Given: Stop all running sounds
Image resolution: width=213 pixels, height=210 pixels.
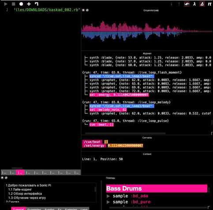Looking at the screenshot, I should point(14,4).
